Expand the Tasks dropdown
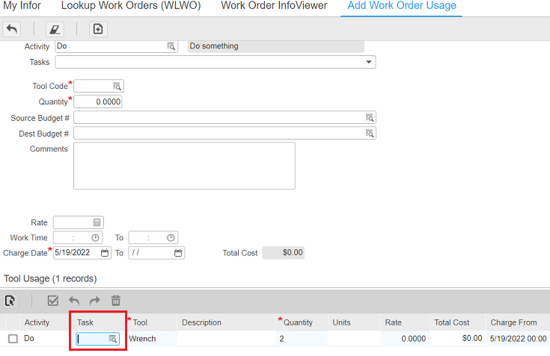 369,63
